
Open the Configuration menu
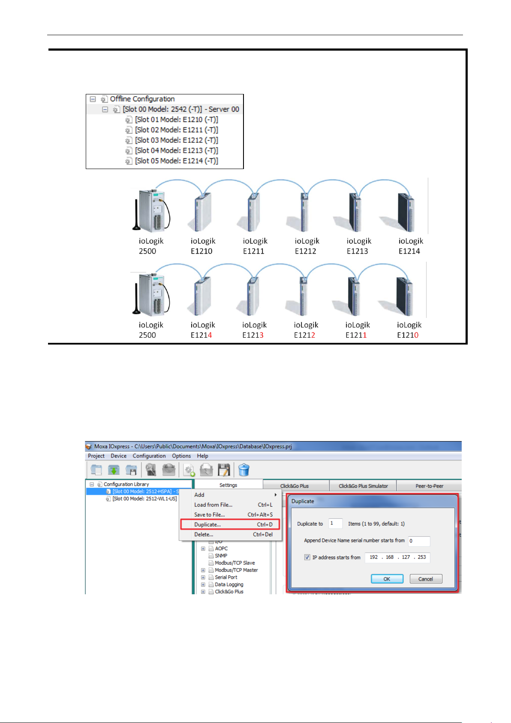pos(149,456)
